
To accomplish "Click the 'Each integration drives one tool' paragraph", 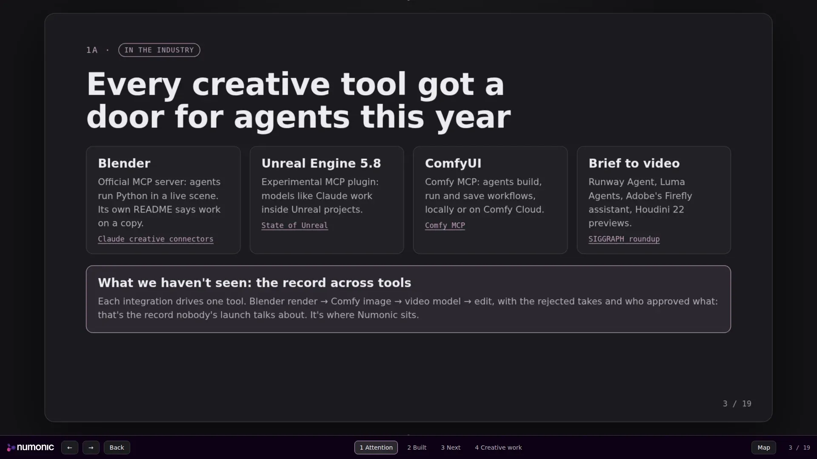I will (408, 308).
